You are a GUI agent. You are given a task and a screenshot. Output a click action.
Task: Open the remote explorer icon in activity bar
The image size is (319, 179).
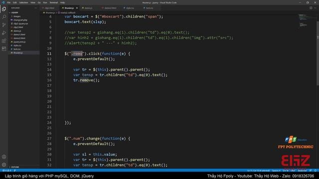[x=4, y=49]
